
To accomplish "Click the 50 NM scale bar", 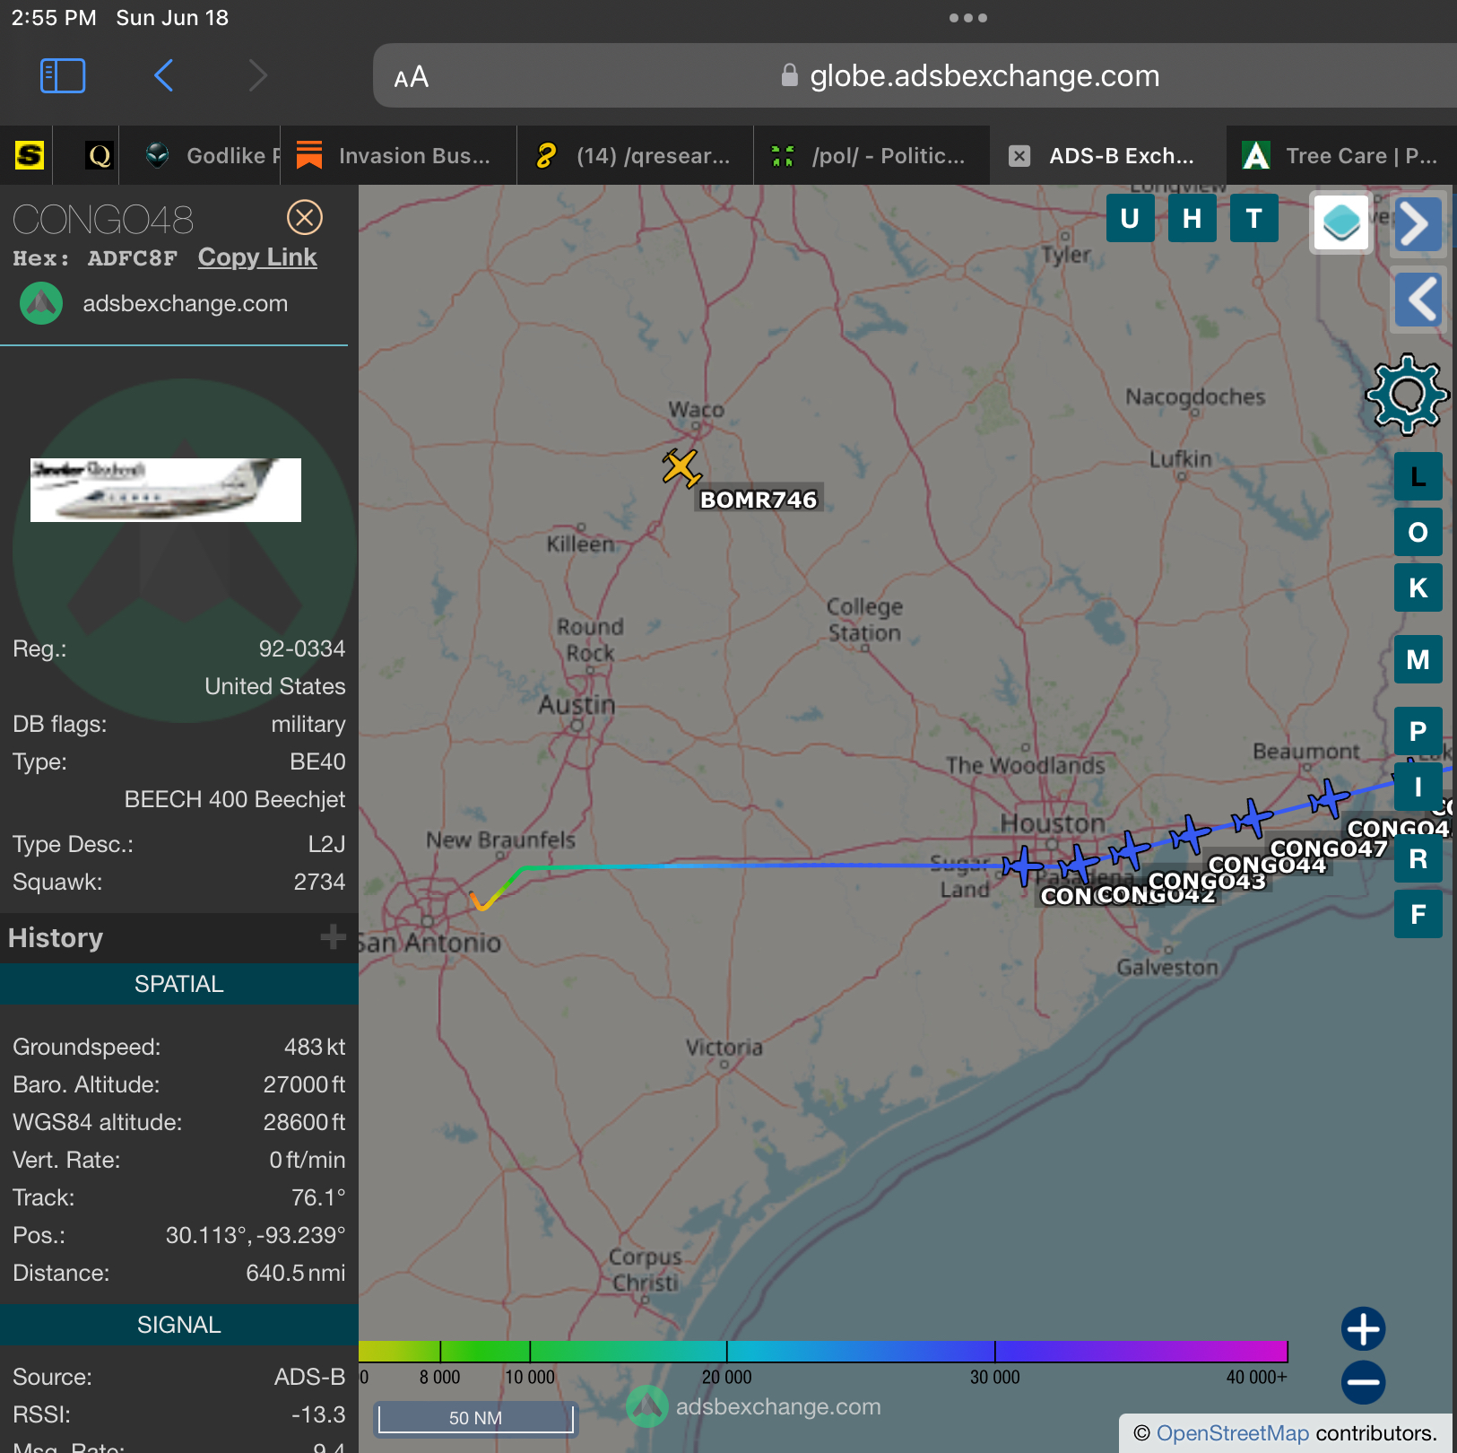I will click(x=475, y=1418).
